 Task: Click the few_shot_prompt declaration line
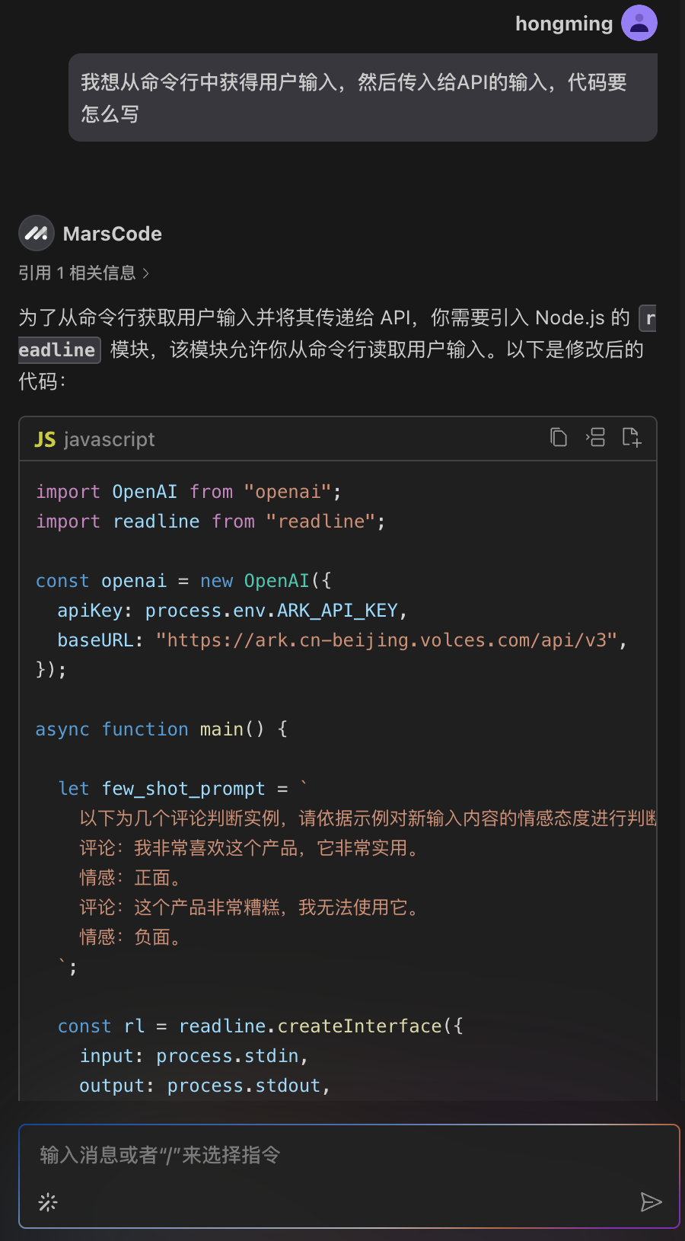click(x=183, y=788)
